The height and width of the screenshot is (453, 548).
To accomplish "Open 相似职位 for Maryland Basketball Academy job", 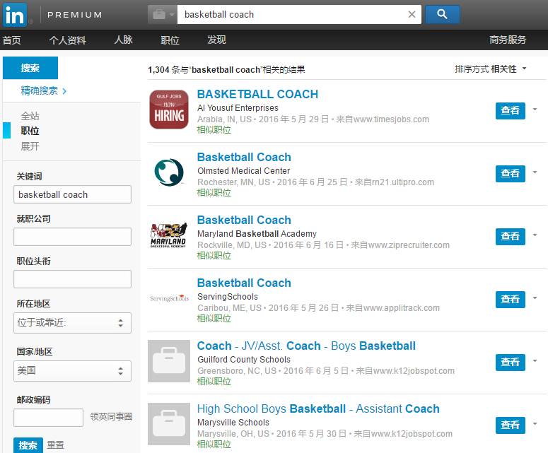I will (x=214, y=256).
